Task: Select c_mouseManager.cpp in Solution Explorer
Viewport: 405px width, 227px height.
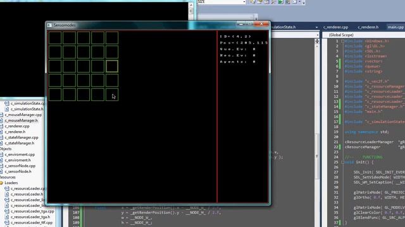Action: (23, 115)
